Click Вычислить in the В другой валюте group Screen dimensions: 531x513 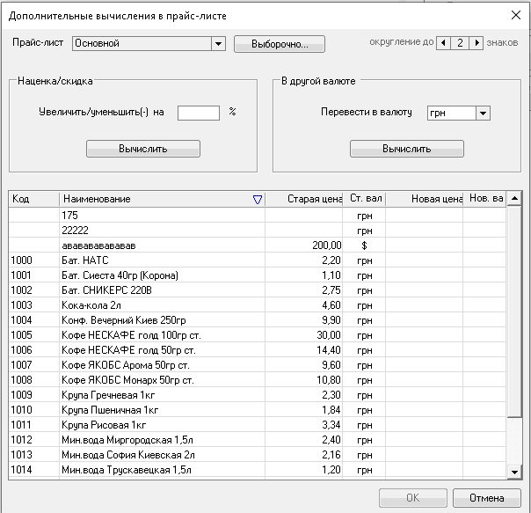(x=407, y=149)
